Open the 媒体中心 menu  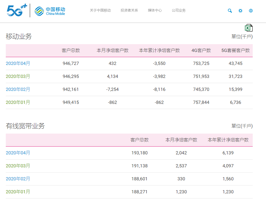pos(155,10)
